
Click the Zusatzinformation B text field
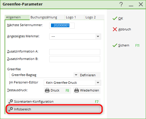75,59
